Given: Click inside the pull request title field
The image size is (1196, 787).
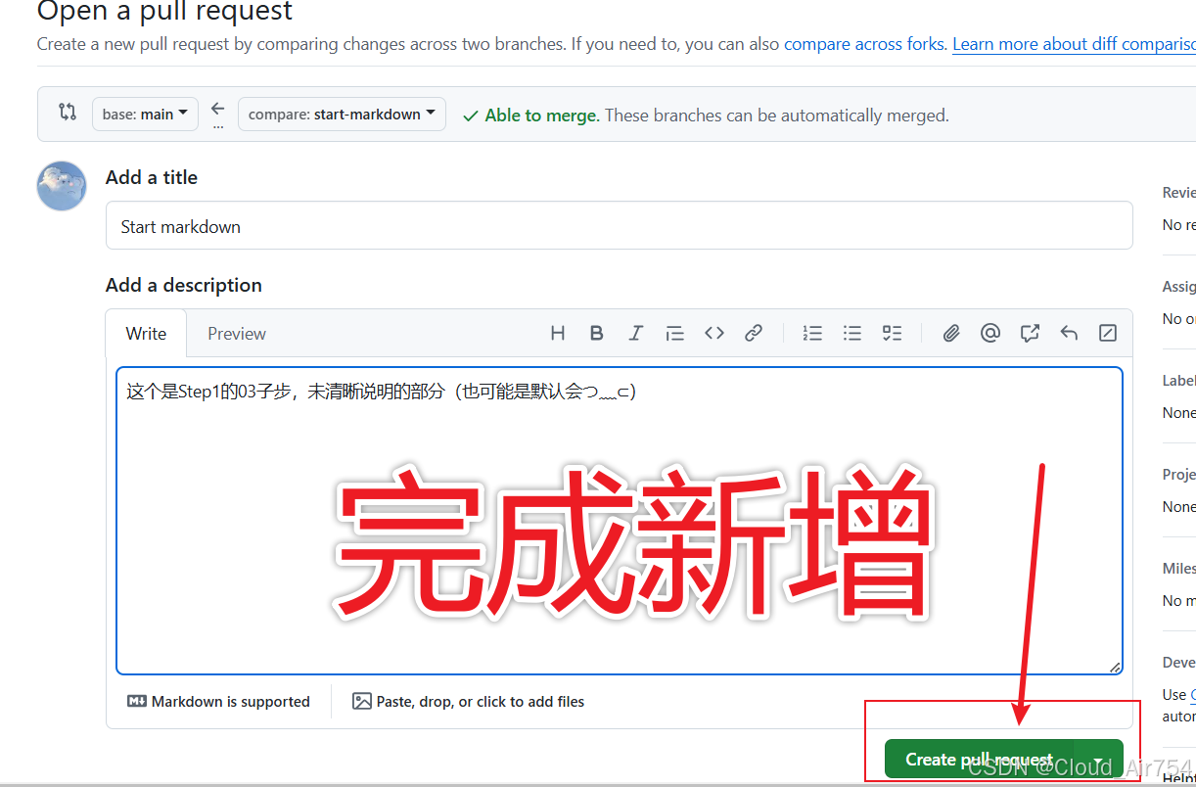Looking at the screenshot, I should [x=619, y=225].
